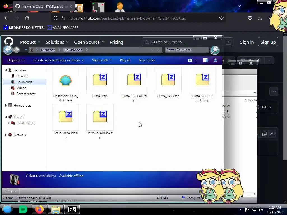This screenshot has width=287, height=215.
Task: Open GitHub more options ellipsis button
Action: pos(274,92)
